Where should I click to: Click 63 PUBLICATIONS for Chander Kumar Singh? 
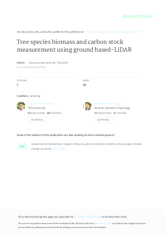(x=37, y=113)
